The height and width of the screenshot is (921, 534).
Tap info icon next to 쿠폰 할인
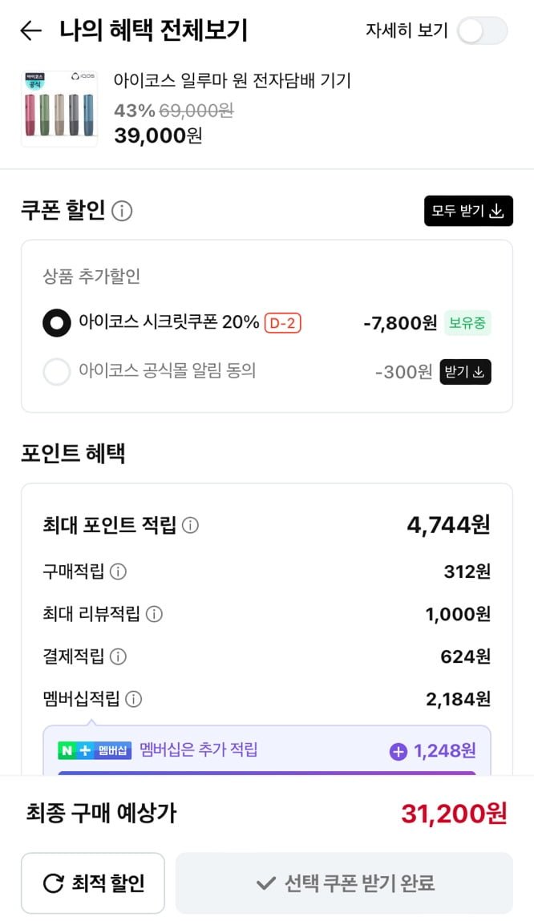click(x=122, y=212)
